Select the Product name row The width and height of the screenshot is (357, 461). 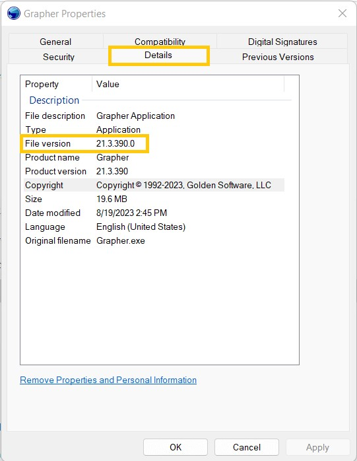tap(154, 157)
